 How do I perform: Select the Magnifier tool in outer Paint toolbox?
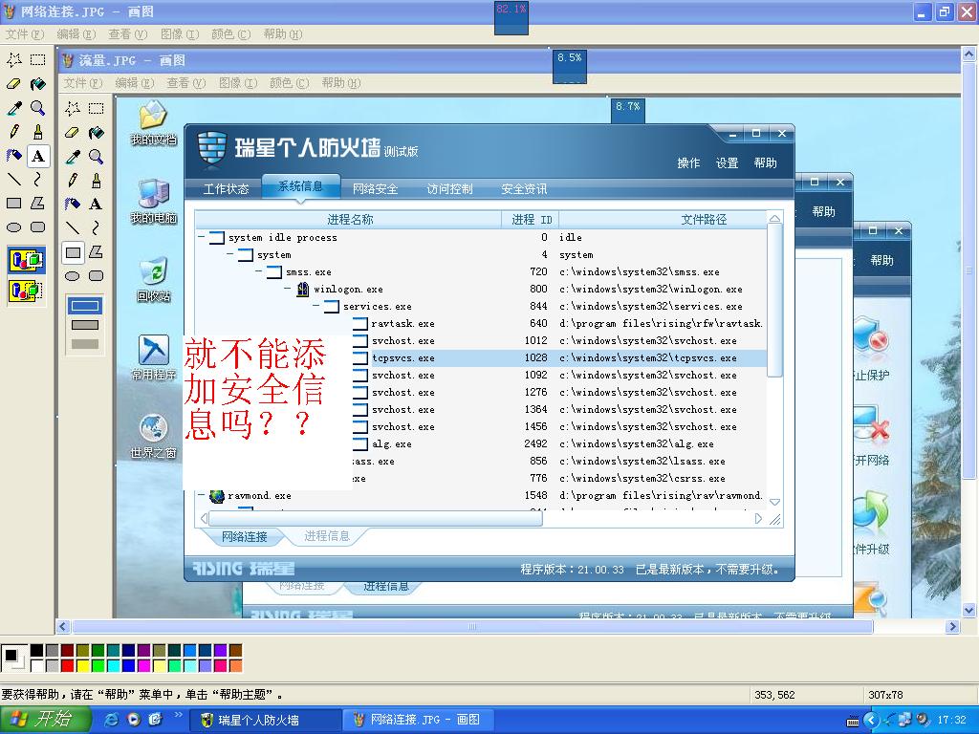coord(38,108)
